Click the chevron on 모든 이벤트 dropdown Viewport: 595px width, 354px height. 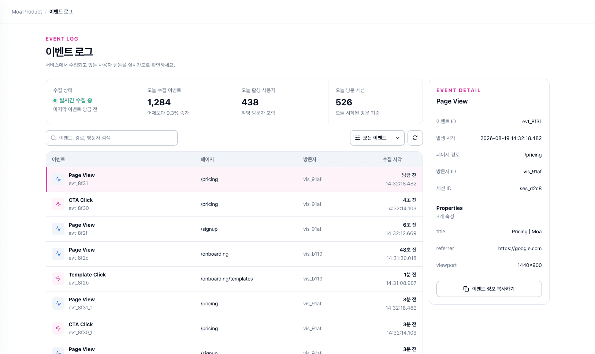(397, 138)
